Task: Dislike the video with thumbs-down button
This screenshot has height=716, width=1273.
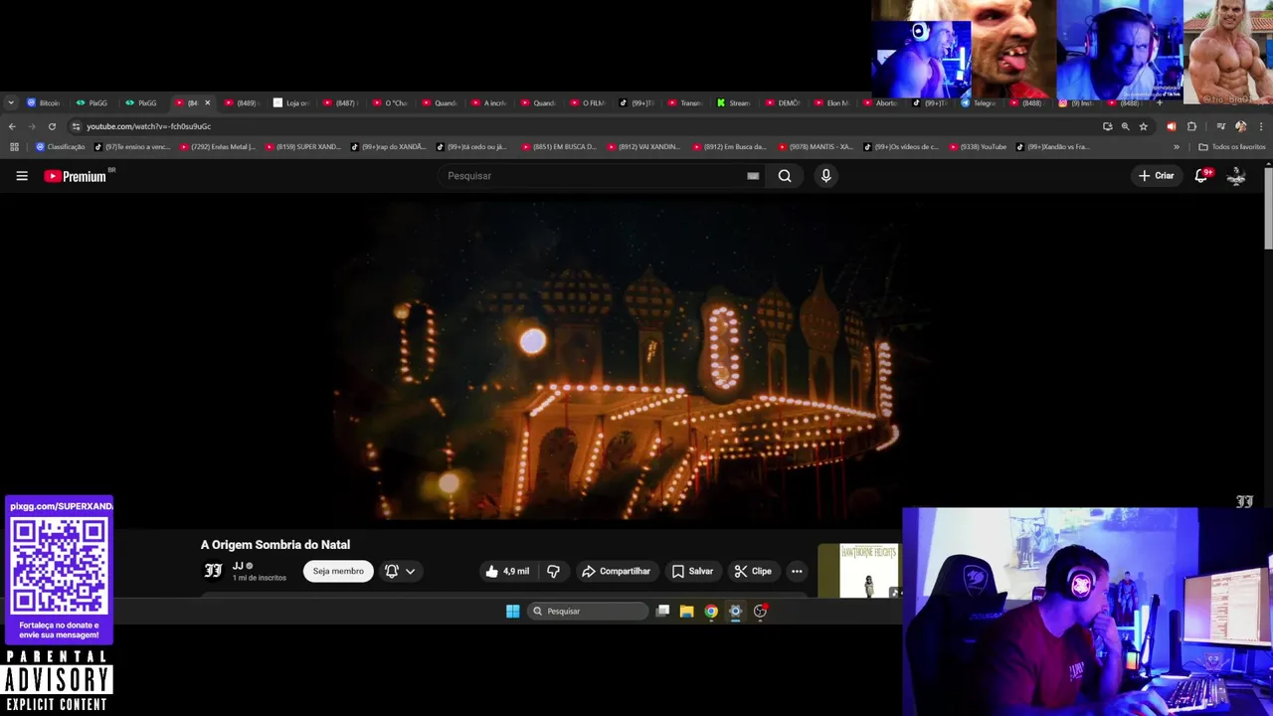Action: click(x=553, y=571)
